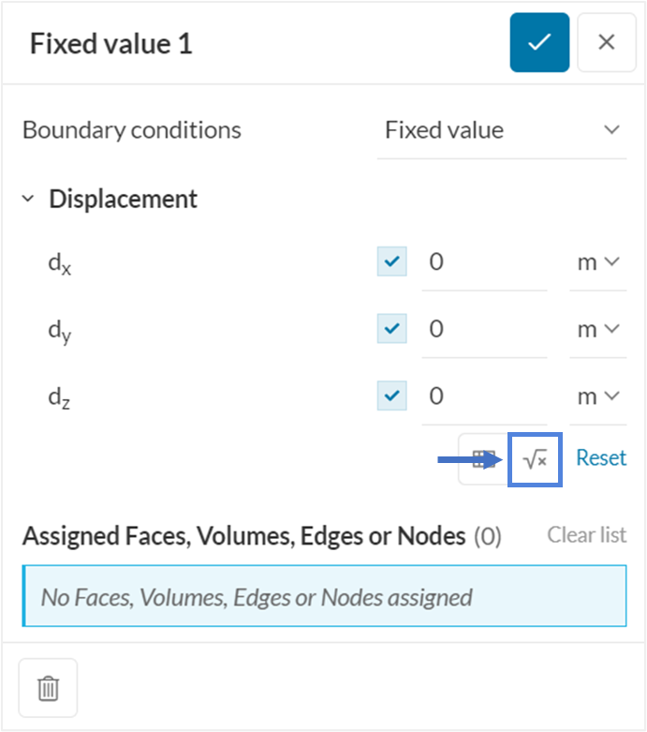Screen dimensions: 647x732
Task: Click the Fixed value 1 title
Action: (x=111, y=44)
